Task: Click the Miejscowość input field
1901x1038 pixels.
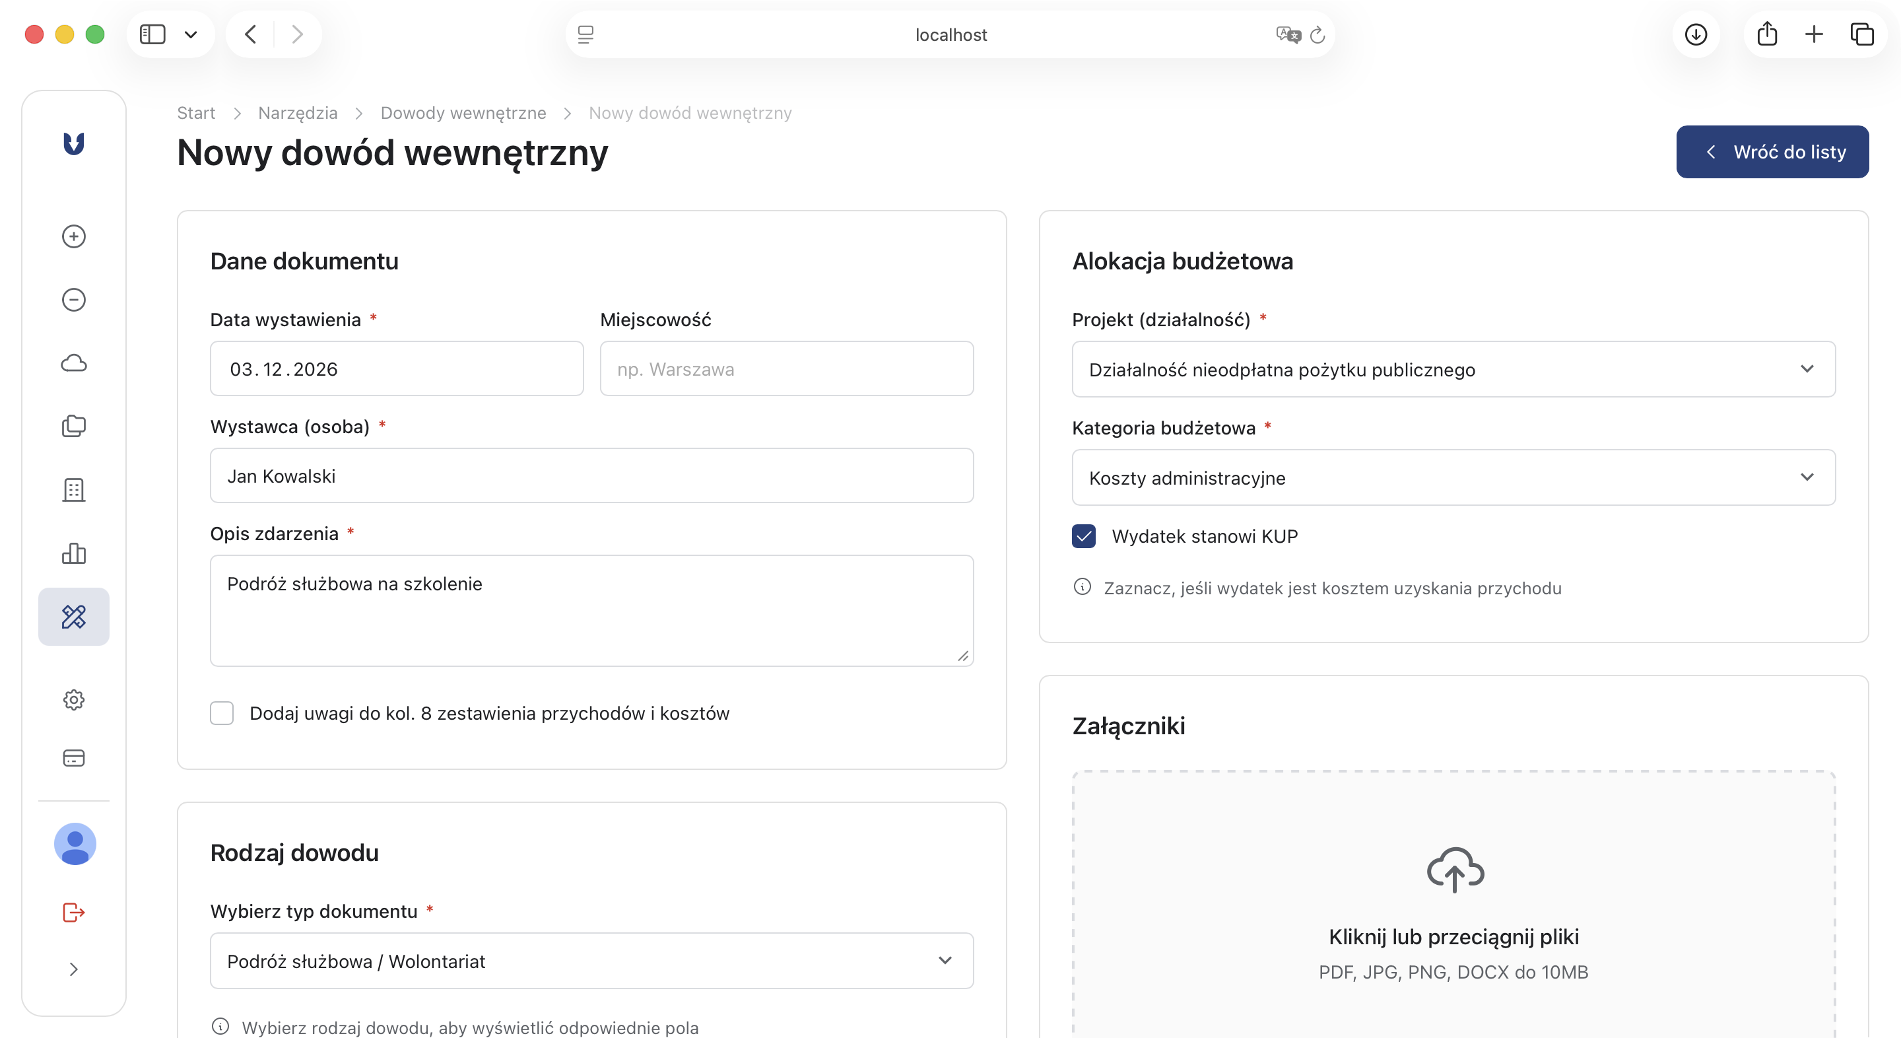Action: pos(786,369)
